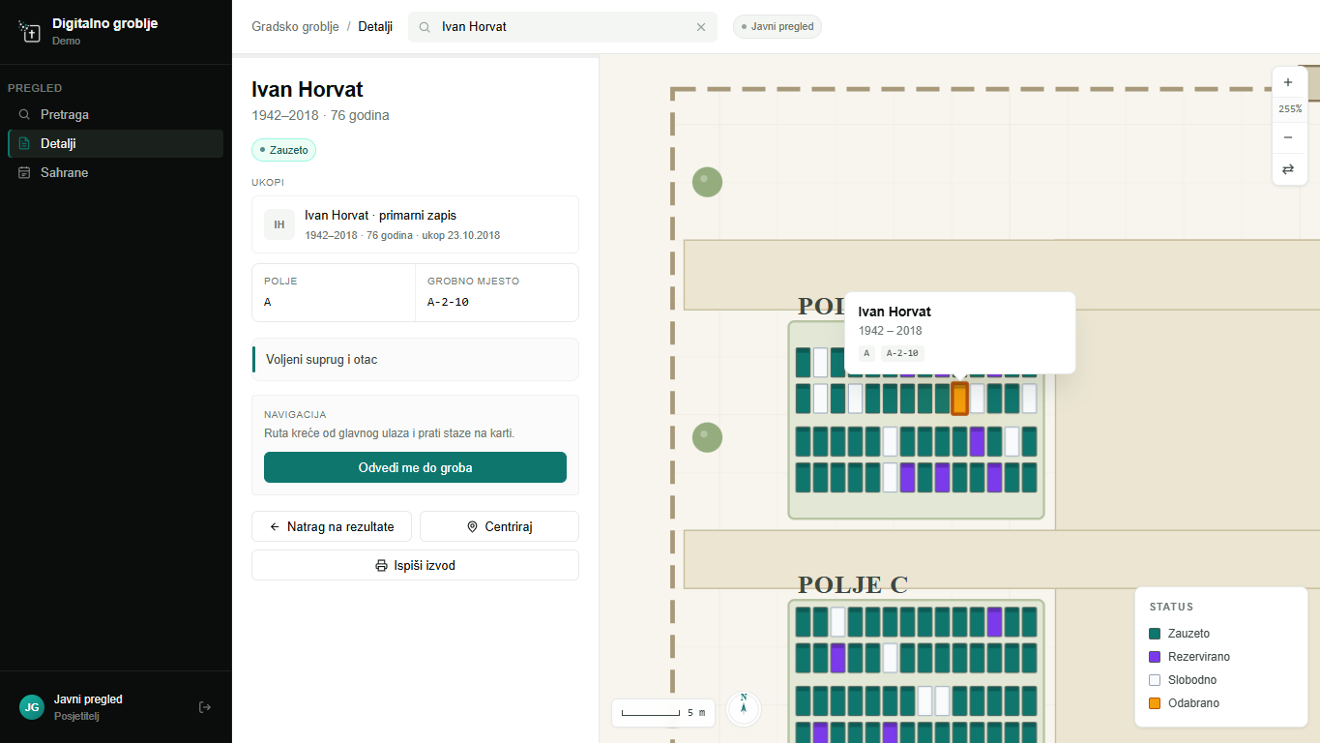This screenshot has width=1320, height=743.
Task: Click the swap arrows map control
Action: (1288, 169)
